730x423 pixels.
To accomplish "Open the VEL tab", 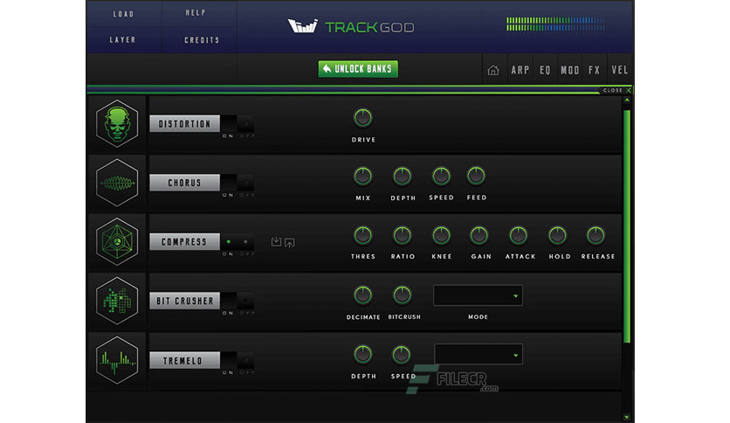I will pos(620,70).
